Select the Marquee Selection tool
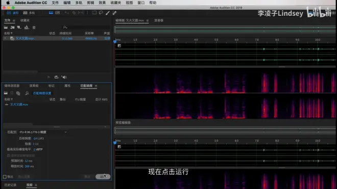 (94, 13)
